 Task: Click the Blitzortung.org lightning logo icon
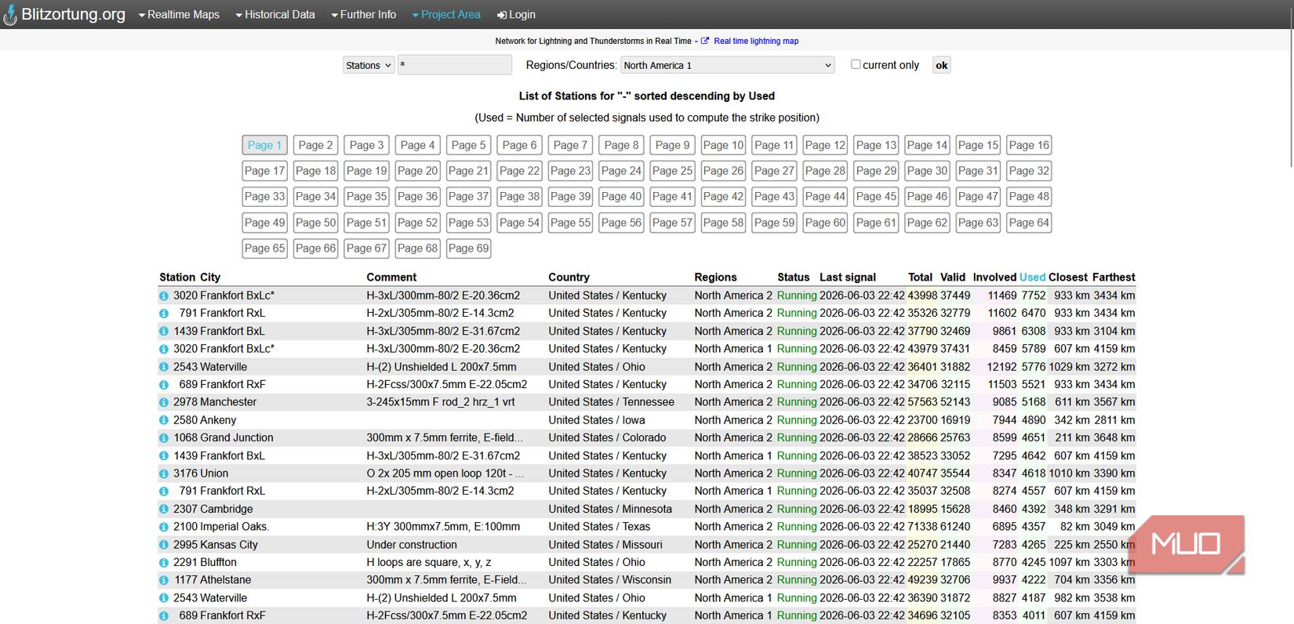click(x=9, y=15)
